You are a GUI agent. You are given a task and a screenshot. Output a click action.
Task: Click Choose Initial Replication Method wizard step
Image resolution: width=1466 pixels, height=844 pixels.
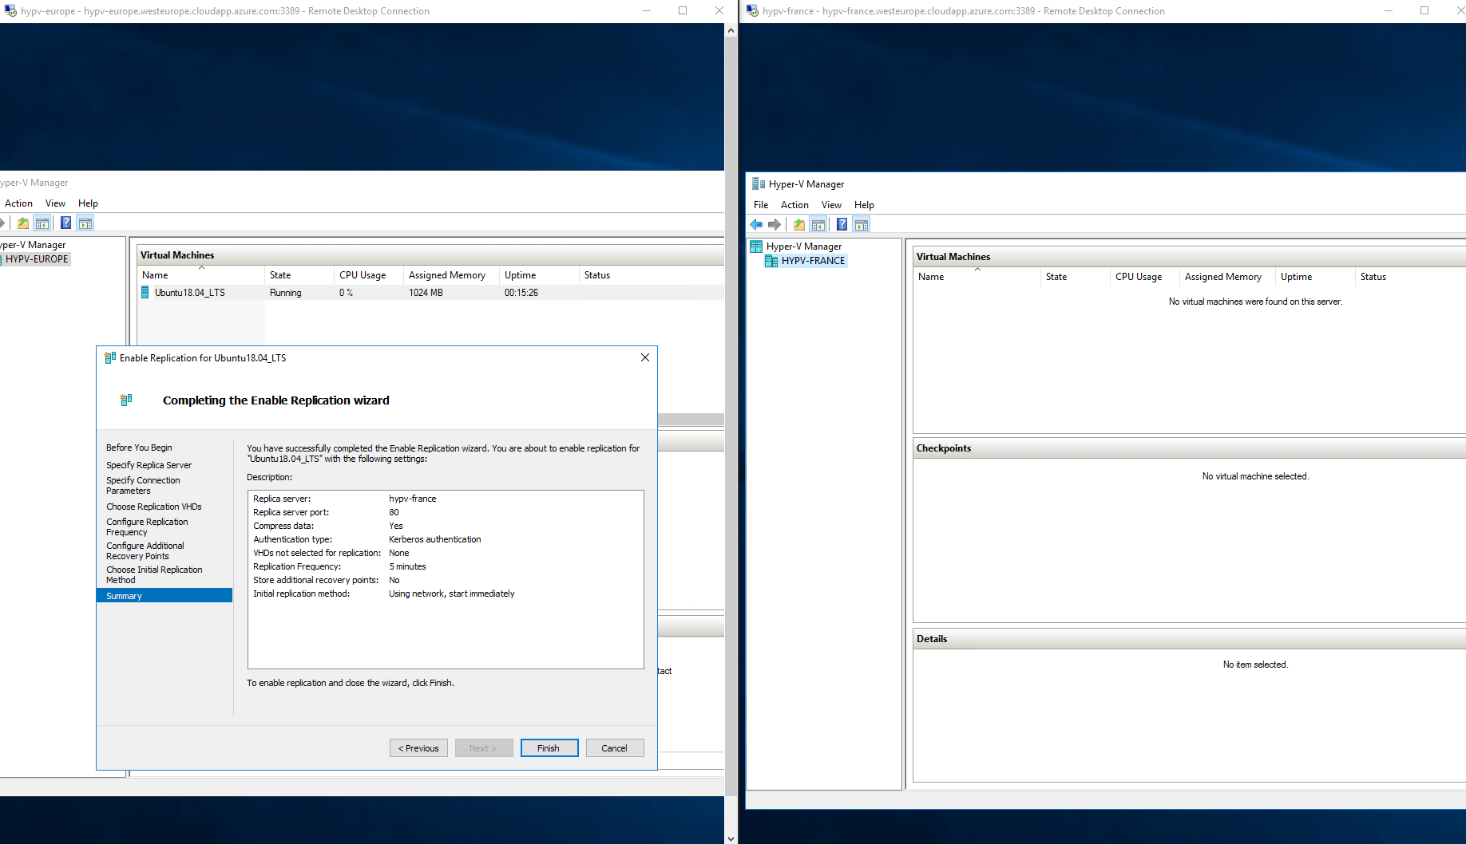pyautogui.click(x=155, y=575)
